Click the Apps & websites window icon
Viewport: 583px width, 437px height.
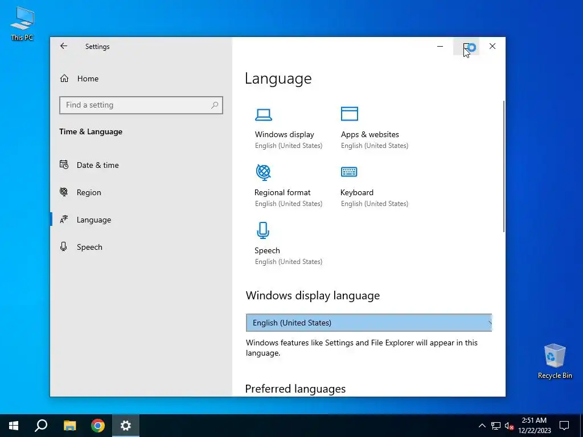pyautogui.click(x=350, y=114)
